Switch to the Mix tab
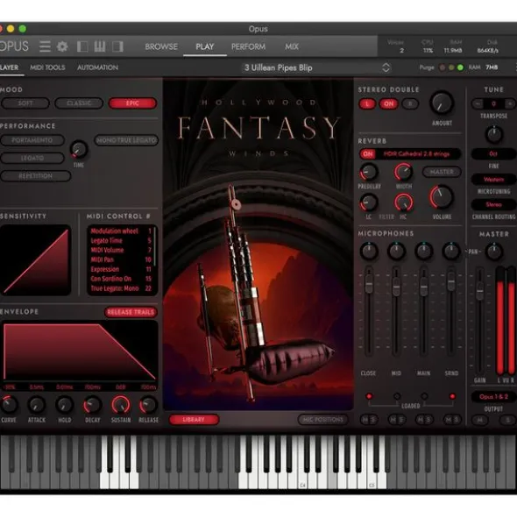This screenshot has width=517, height=518. pyautogui.click(x=292, y=46)
